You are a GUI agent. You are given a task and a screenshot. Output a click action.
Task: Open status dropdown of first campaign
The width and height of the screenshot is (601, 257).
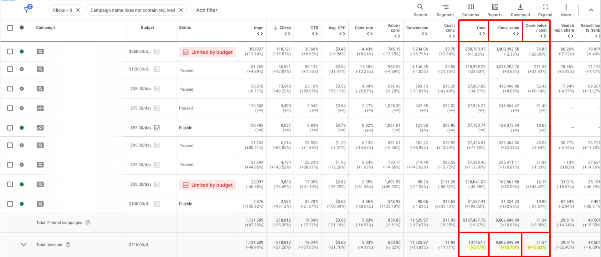tap(22, 52)
